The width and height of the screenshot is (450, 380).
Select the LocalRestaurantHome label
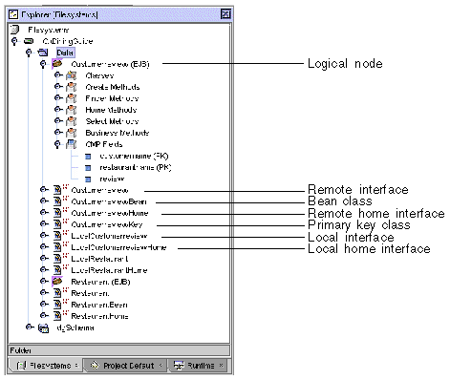coord(109,270)
